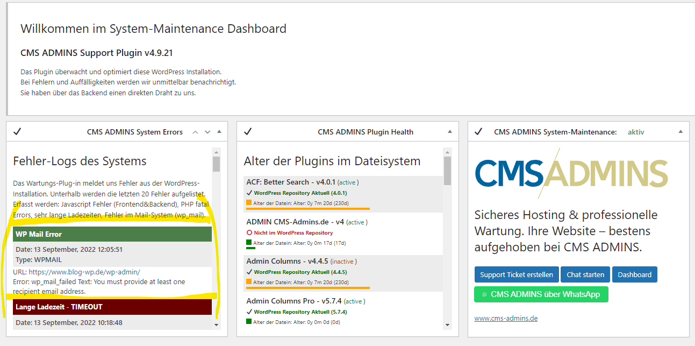This screenshot has width=695, height=346.
Task: Collapse the CMS ADMINS Plugin Health panel
Action: (x=449, y=132)
